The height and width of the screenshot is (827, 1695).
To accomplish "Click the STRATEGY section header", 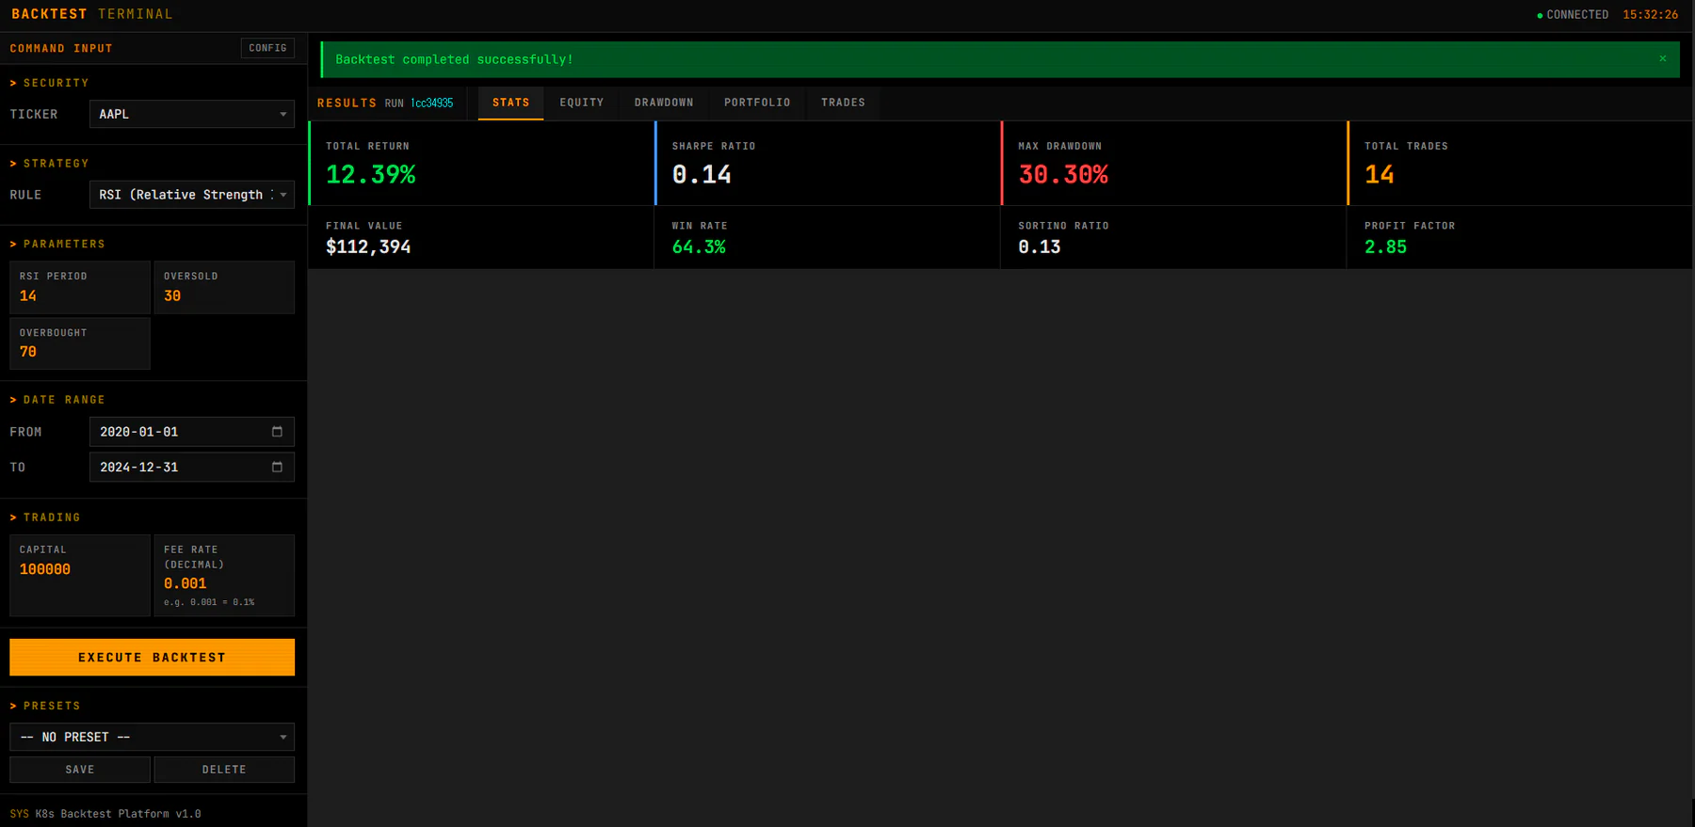I will tap(50, 164).
